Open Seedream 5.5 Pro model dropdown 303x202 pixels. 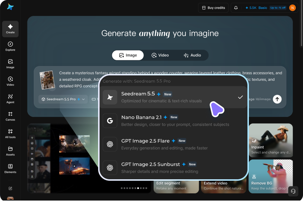(x=63, y=99)
